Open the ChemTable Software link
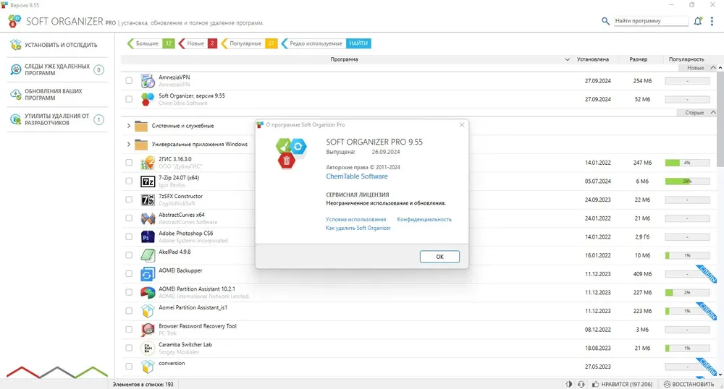 357,176
